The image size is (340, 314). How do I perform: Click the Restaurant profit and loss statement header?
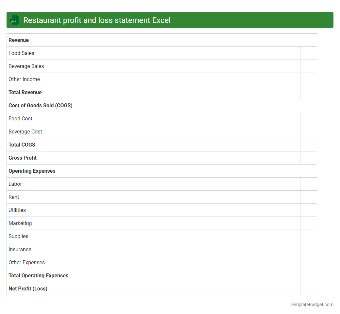(97, 20)
